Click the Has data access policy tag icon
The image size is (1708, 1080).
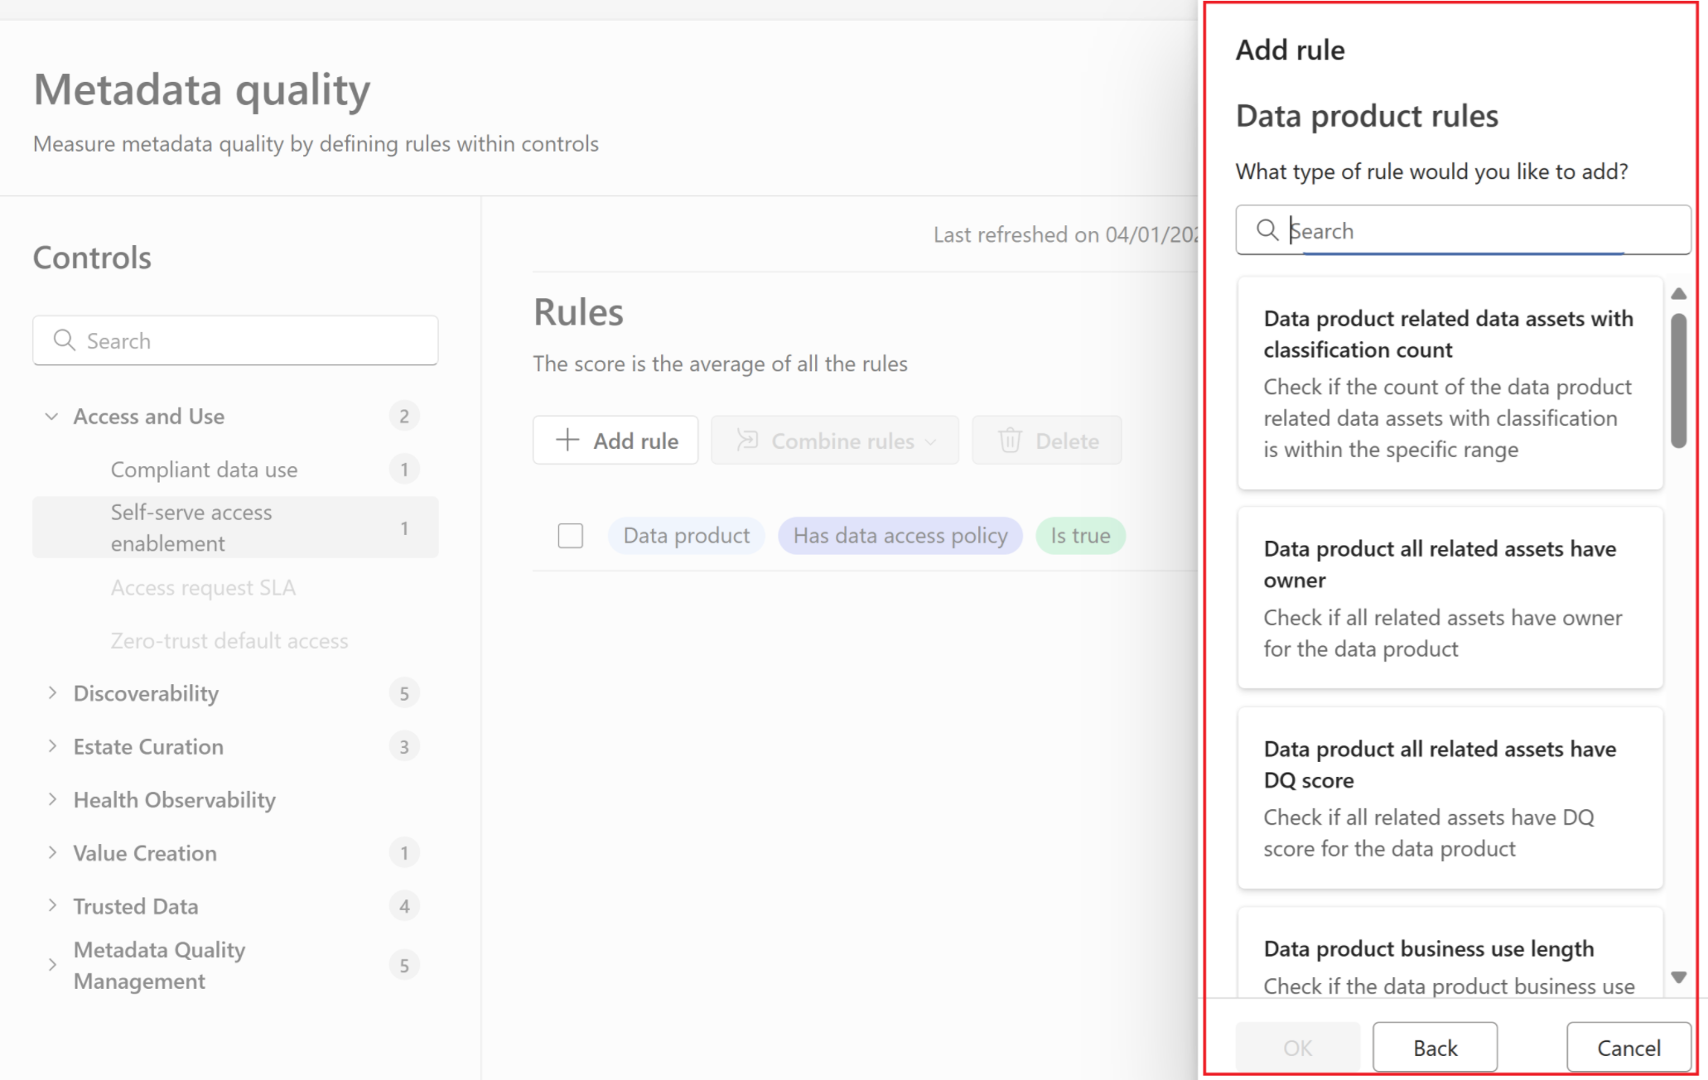point(900,535)
